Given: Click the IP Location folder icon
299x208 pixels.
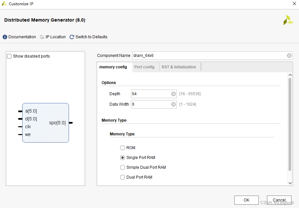Looking at the screenshot, I should tap(42, 37).
